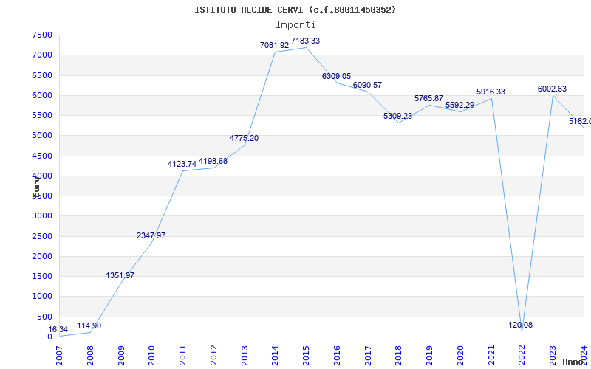591x369 pixels.
Task: Click the 2015 year axis label
Action: [x=306, y=355]
